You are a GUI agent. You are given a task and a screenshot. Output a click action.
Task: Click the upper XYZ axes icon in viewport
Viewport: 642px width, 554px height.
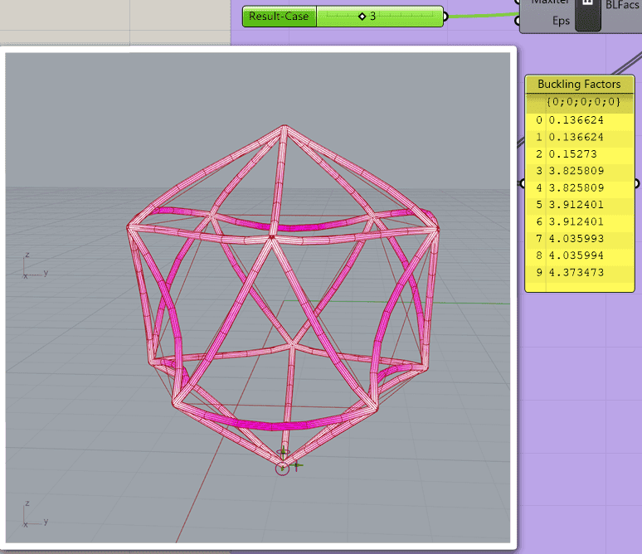(33, 265)
